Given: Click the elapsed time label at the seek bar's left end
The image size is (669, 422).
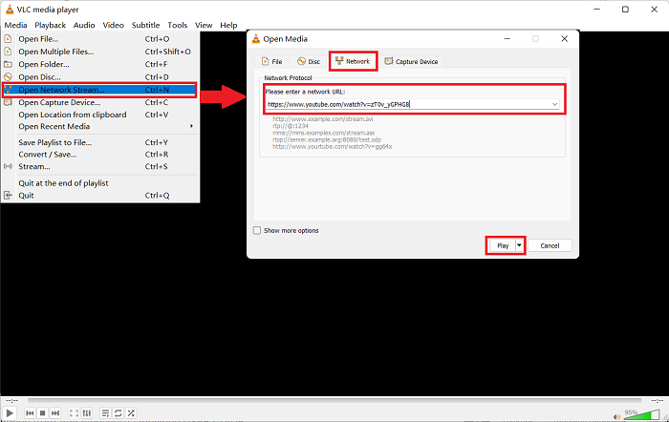Looking at the screenshot, I should pyautogui.click(x=11, y=400).
